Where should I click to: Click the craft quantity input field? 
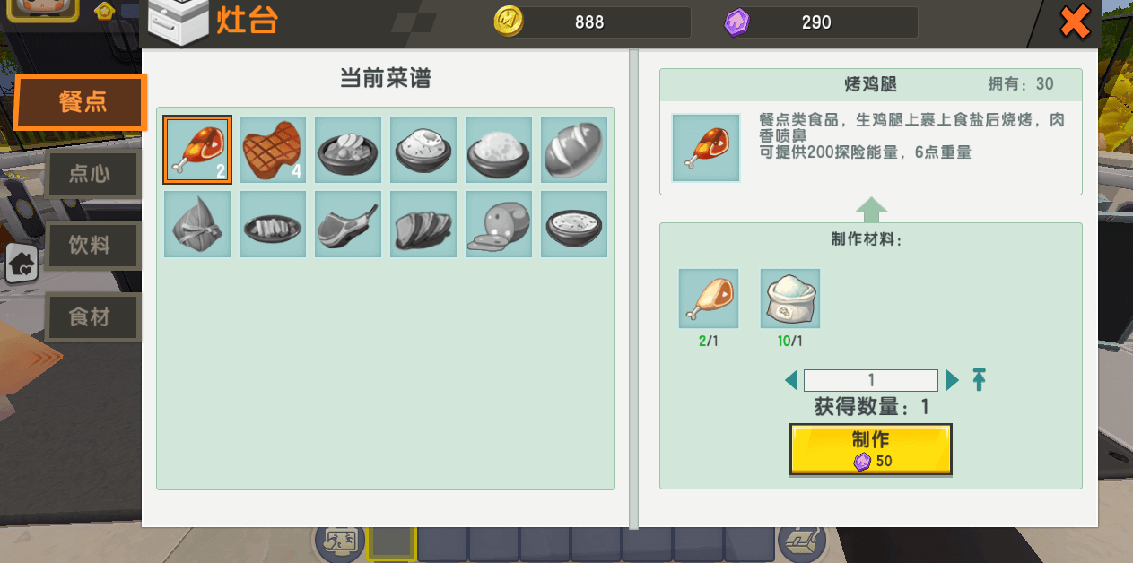pos(871,380)
